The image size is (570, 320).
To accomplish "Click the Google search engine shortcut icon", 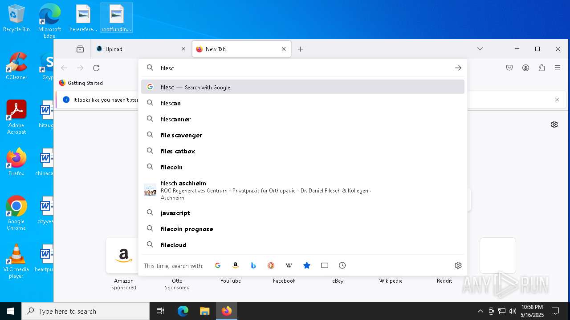I will (218, 265).
